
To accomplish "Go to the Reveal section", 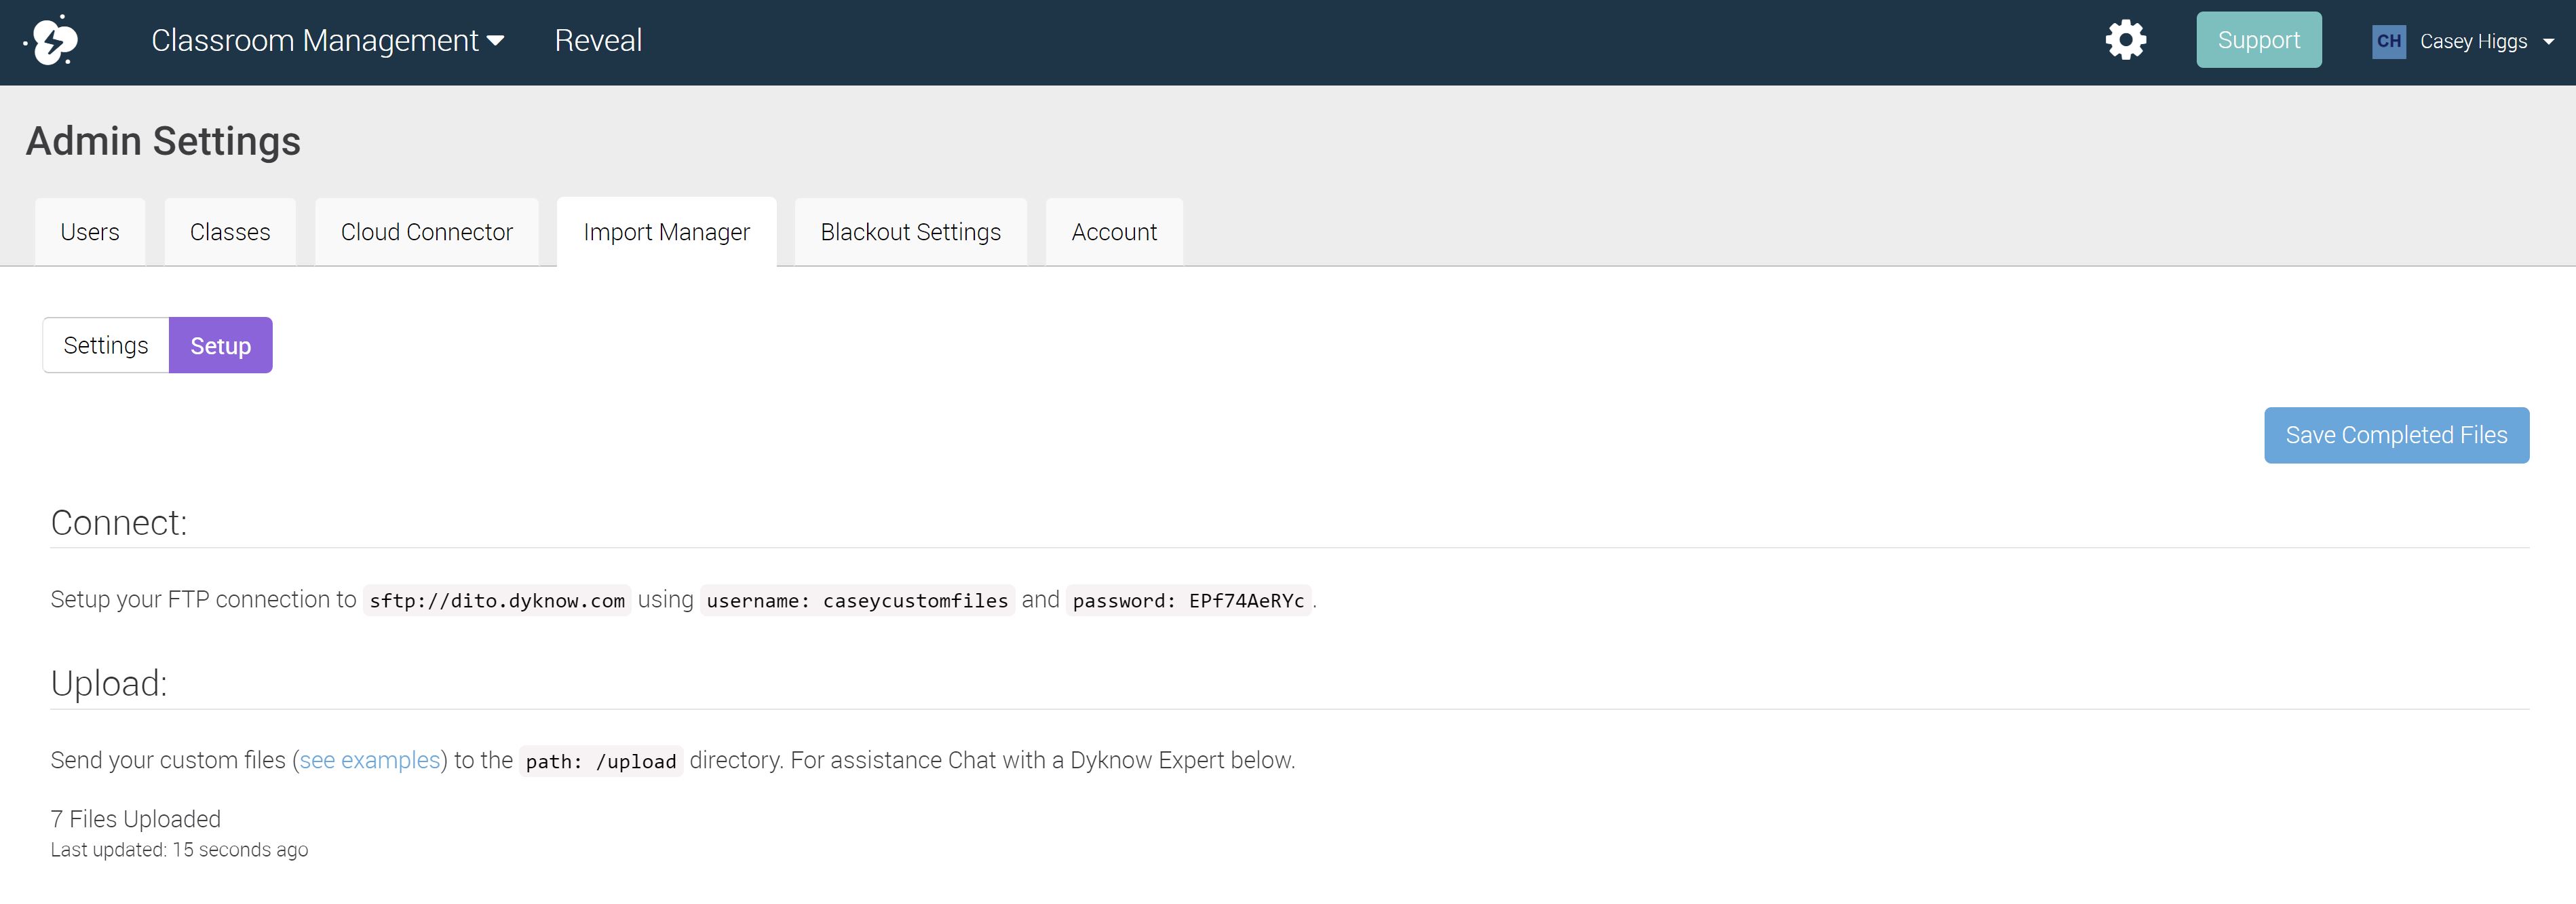I will tap(598, 40).
